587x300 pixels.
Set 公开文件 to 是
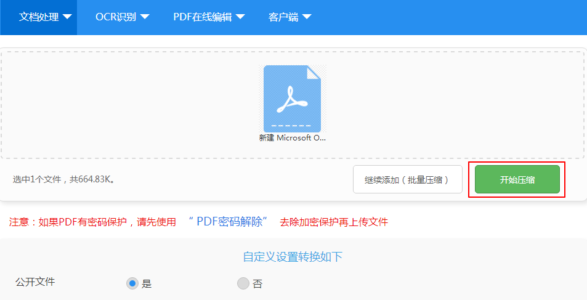point(132,283)
